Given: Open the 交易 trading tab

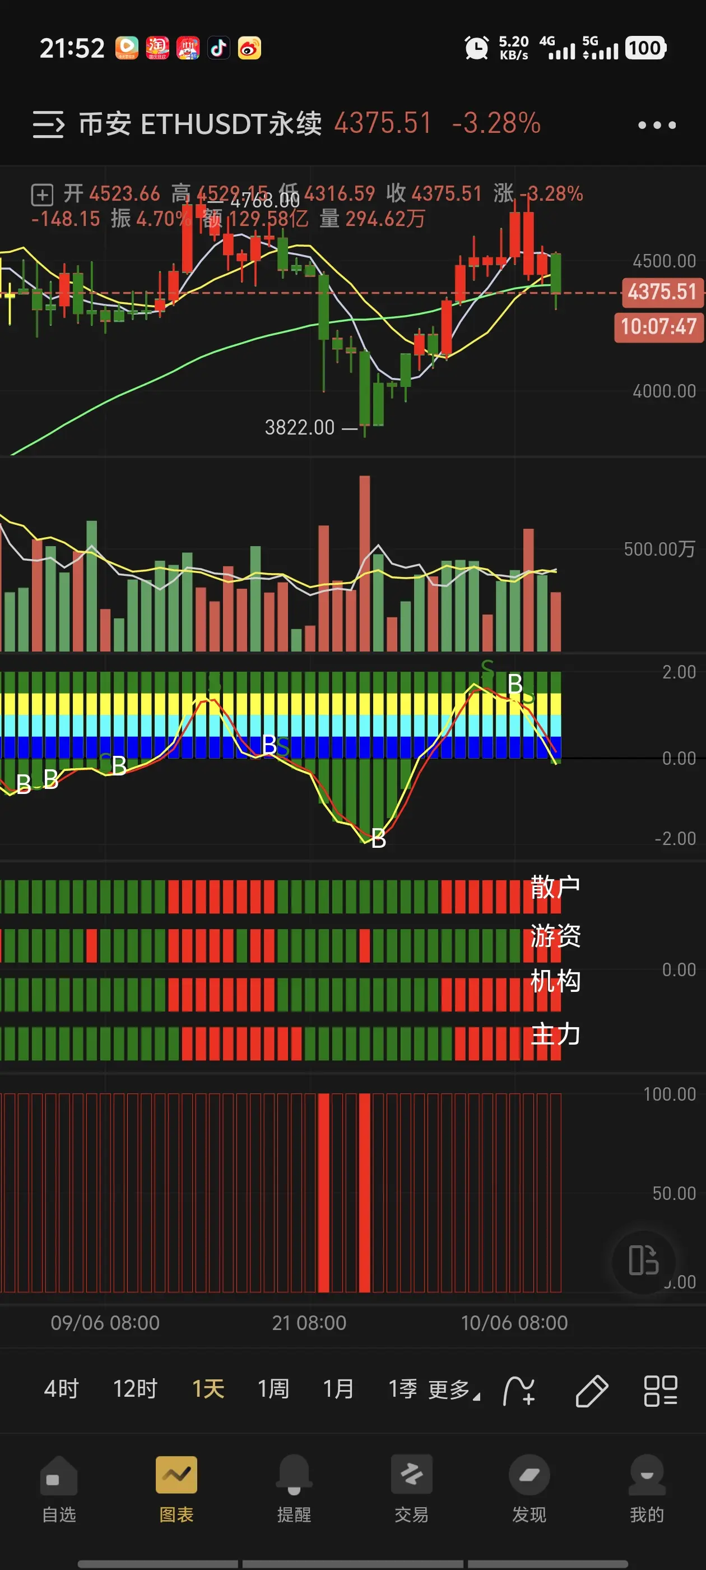Looking at the screenshot, I should point(412,1488).
